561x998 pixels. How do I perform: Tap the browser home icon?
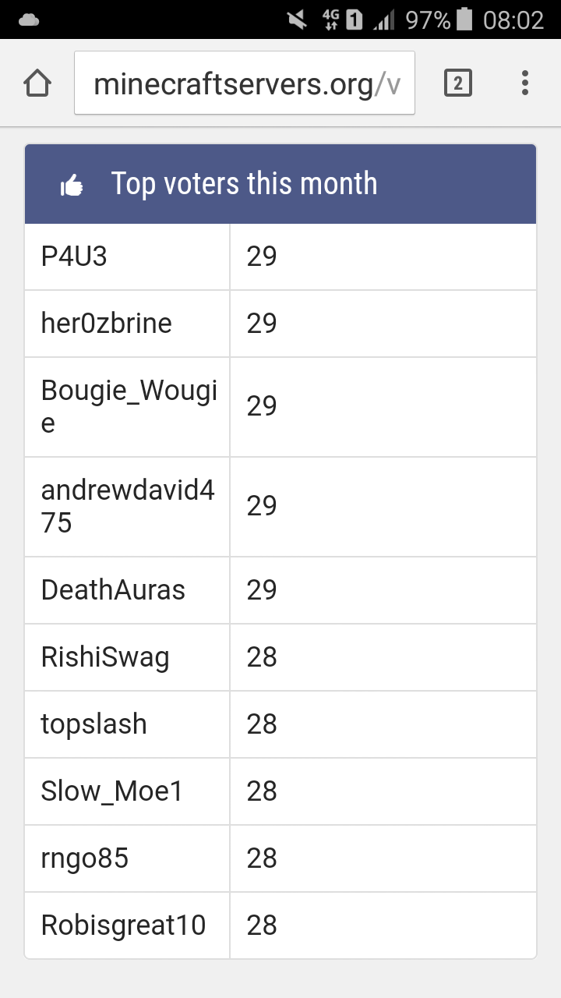(37, 83)
